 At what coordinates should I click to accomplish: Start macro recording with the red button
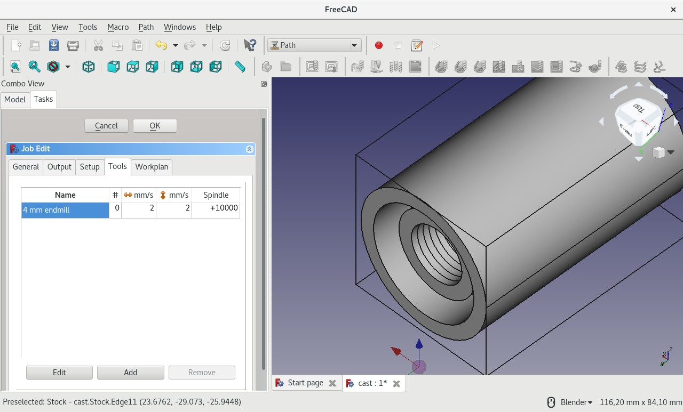point(379,45)
